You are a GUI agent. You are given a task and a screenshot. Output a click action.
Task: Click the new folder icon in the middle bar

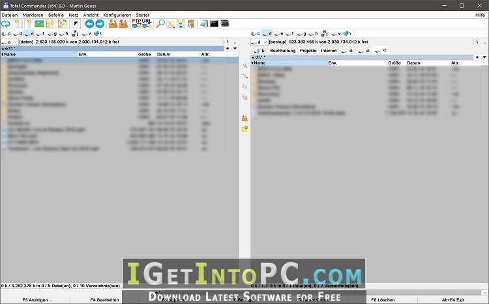pyautogui.click(x=244, y=129)
